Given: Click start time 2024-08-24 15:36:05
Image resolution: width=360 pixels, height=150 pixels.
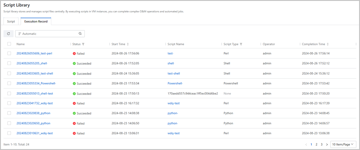Looking at the screenshot, I should pos(125,73).
